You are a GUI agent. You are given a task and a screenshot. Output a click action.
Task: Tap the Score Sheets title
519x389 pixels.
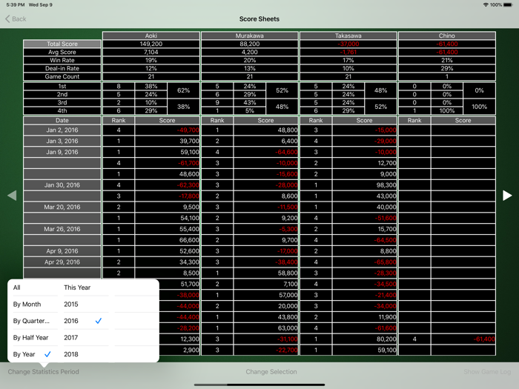click(x=259, y=19)
